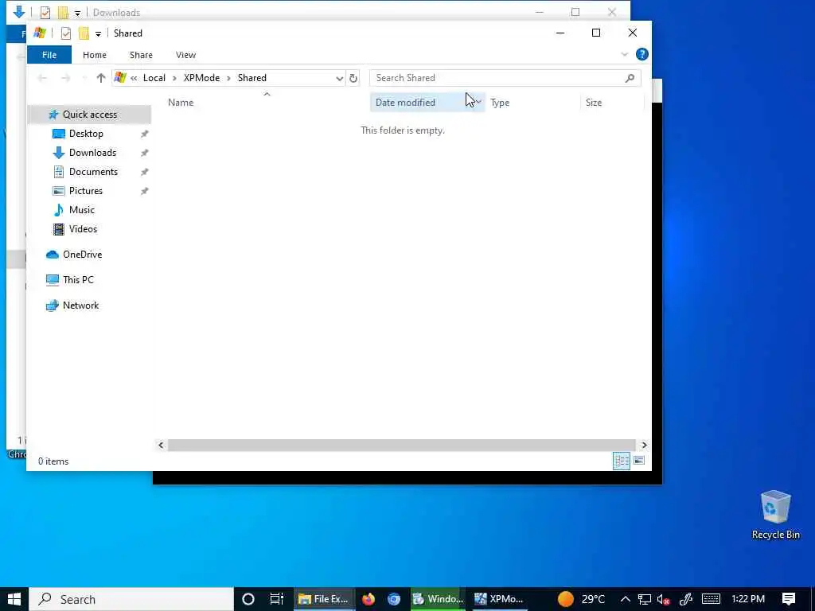The image size is (815, 611).
Task: Switch to the XPMo... taskbar window
Action: pyautogui.click(x=499, y=599)
